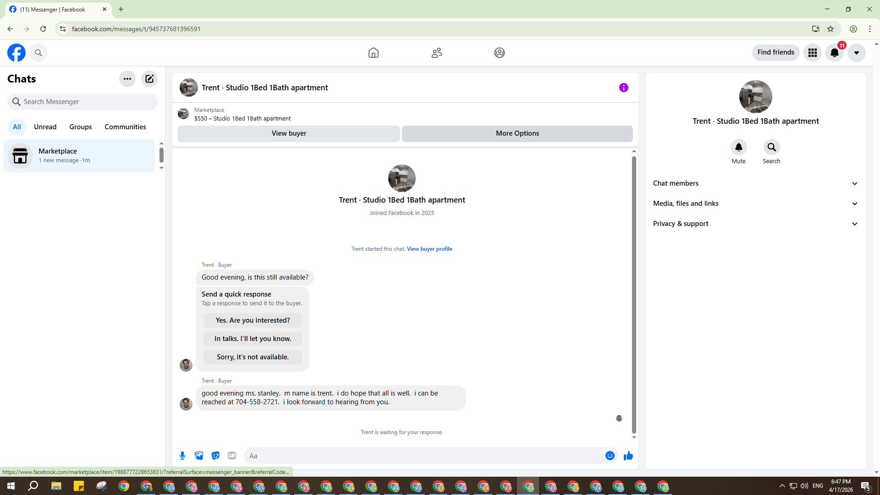This screenshot has height=495, width=880.
Task: Expand Privacy & support section
Action: pos(755,224)
